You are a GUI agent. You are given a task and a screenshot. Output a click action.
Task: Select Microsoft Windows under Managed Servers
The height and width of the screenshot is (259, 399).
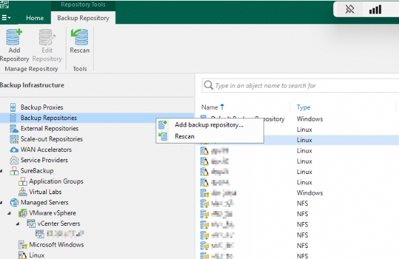(x=57, y=245)
